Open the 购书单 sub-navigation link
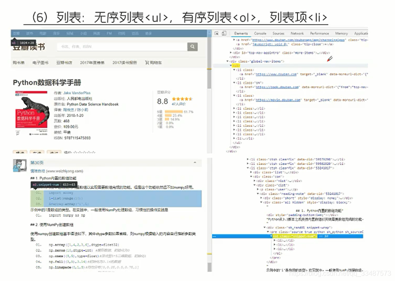This screenshot has height=281, width=395. click(x=19, y=63)
